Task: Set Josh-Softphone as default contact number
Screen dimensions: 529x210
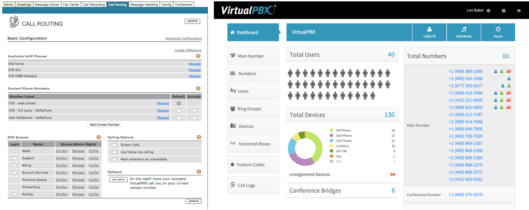Action: pos(179,118)
